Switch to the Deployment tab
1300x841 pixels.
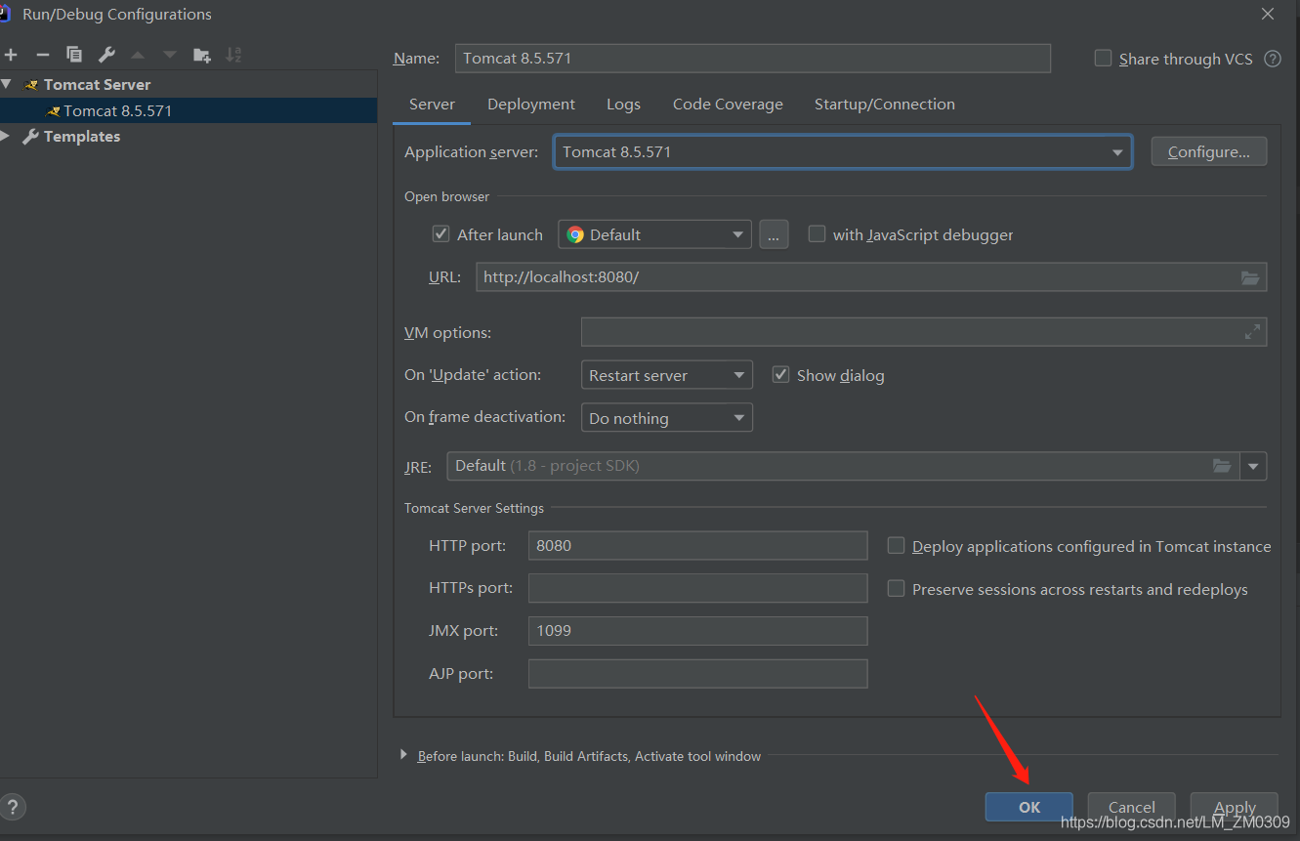[x=531, y=105]
